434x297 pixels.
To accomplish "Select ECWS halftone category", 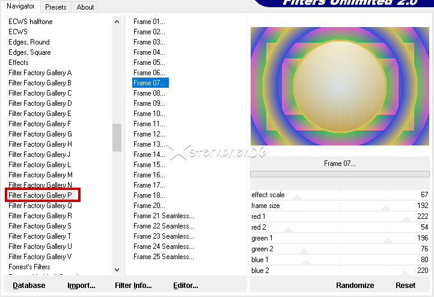I will click(31, 22).
